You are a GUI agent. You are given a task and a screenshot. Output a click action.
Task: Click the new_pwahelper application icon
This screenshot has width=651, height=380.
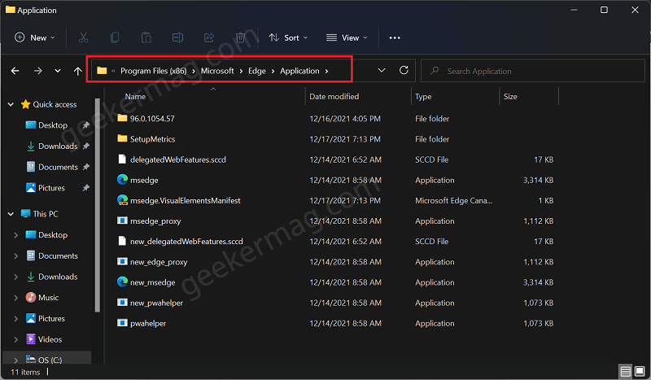coord(122,303)
